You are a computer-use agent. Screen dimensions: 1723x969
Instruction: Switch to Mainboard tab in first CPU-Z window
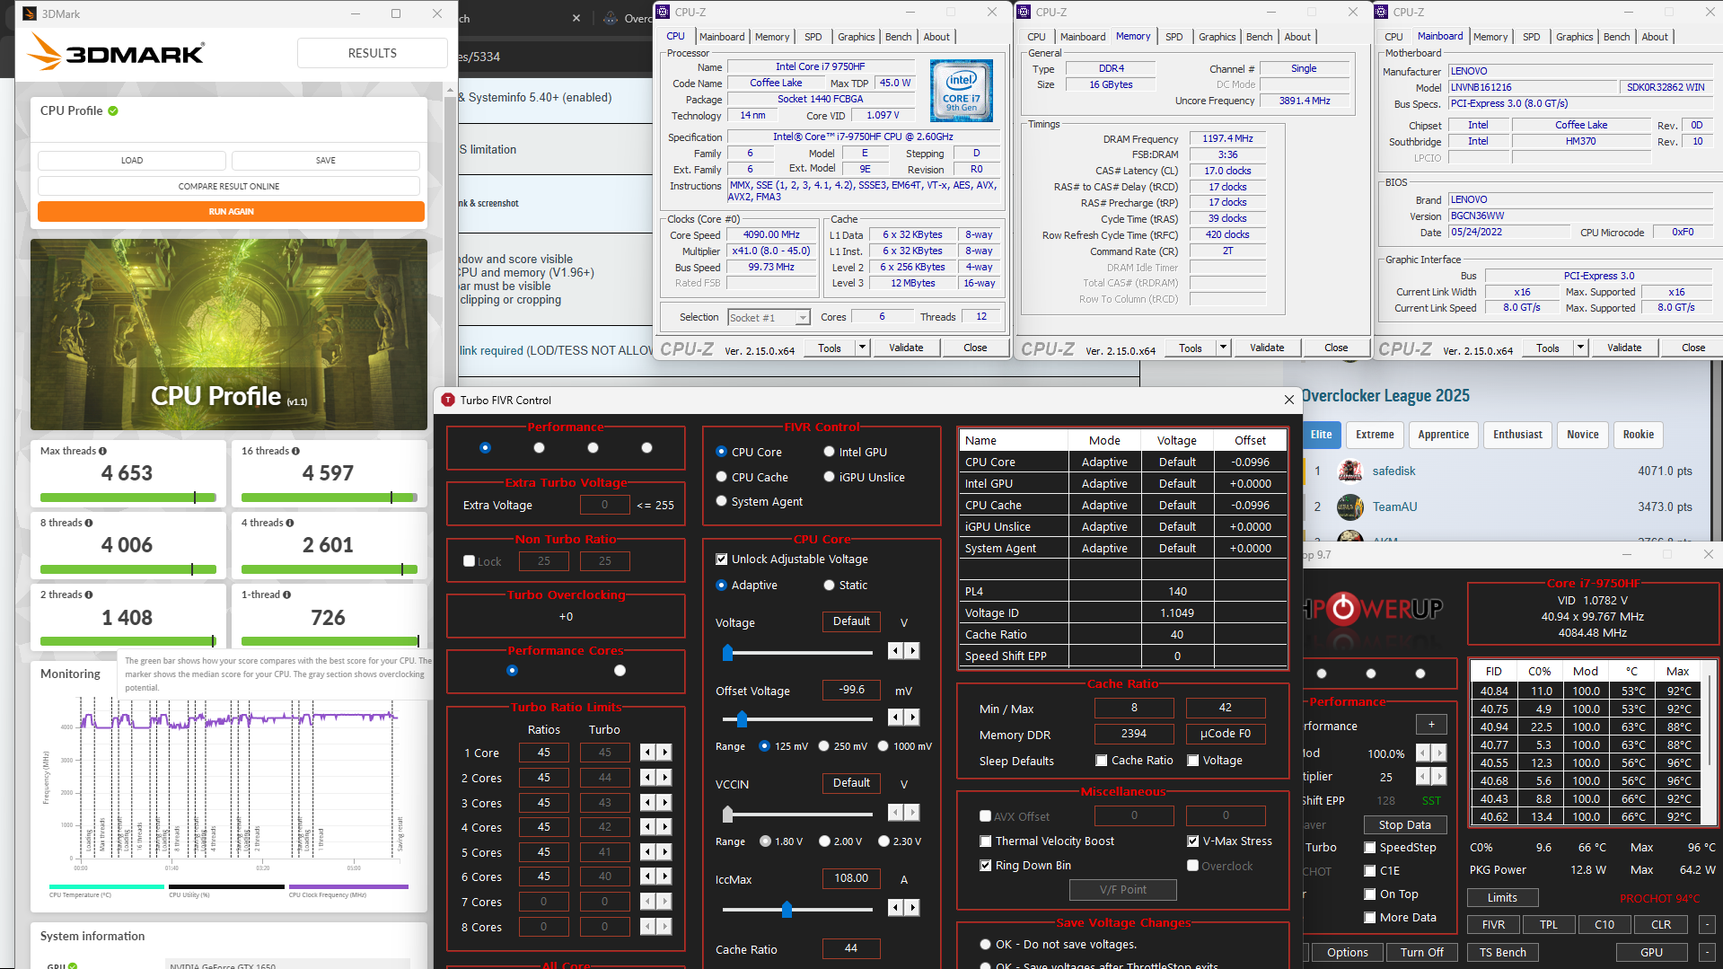[722, 37]
